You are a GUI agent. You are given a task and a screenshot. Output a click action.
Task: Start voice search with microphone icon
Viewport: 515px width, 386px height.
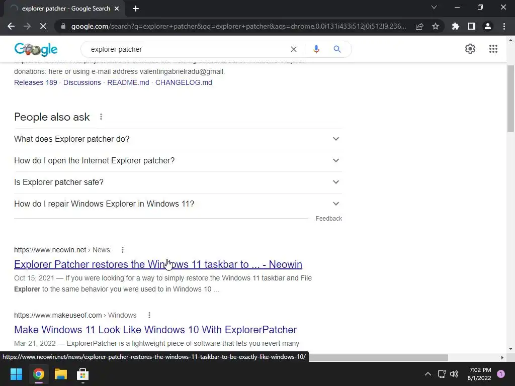316,49
